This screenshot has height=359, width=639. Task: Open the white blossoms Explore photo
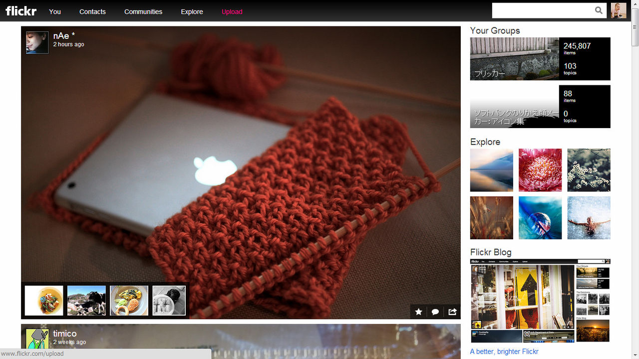click(x=589, y=170)
